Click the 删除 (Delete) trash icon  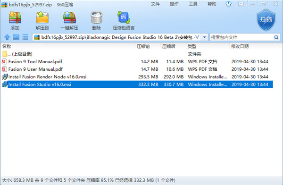pyautogui.click(x=96, y=17)
